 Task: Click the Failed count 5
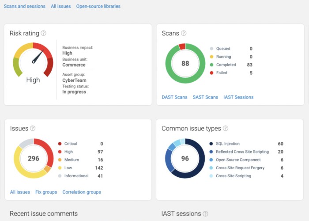click(x=251, y=73)
